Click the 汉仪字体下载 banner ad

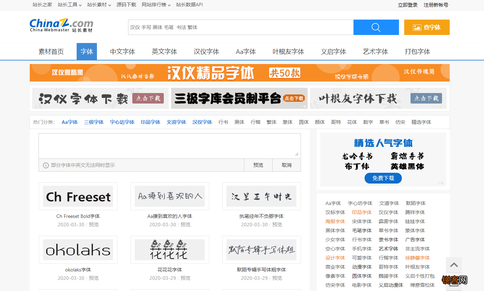point(100,98)
